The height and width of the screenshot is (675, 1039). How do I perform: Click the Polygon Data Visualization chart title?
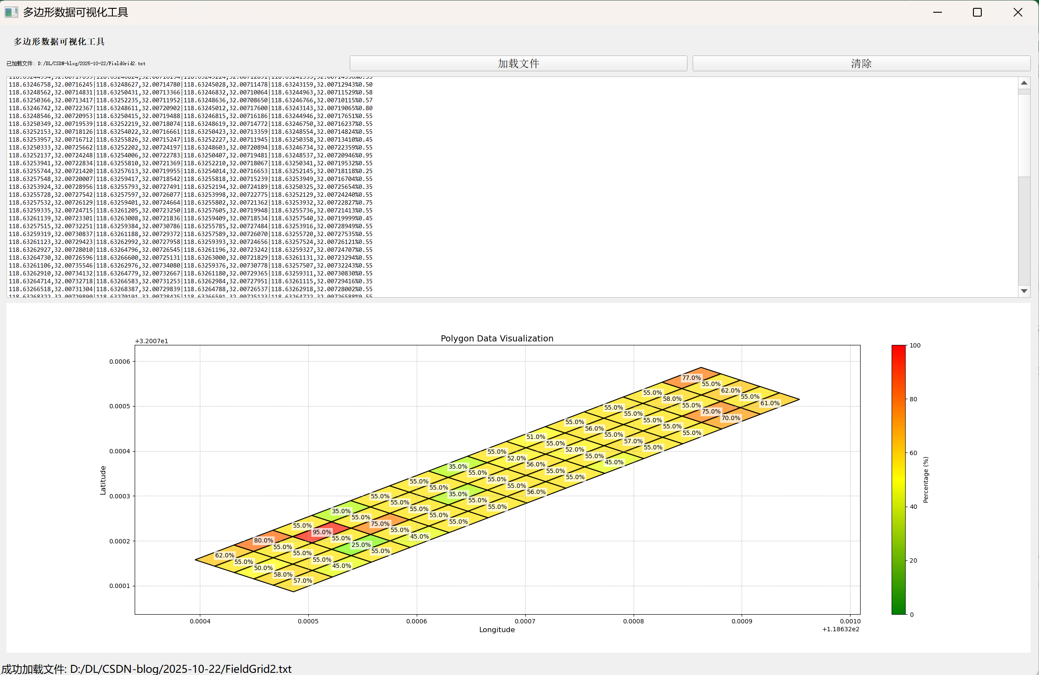[x=497, y=338]
